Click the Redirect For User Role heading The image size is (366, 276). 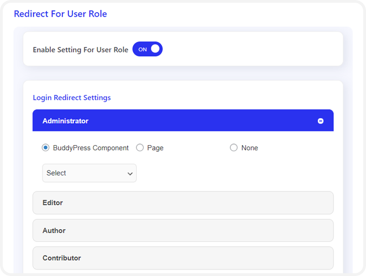click(x=60, y=14)
